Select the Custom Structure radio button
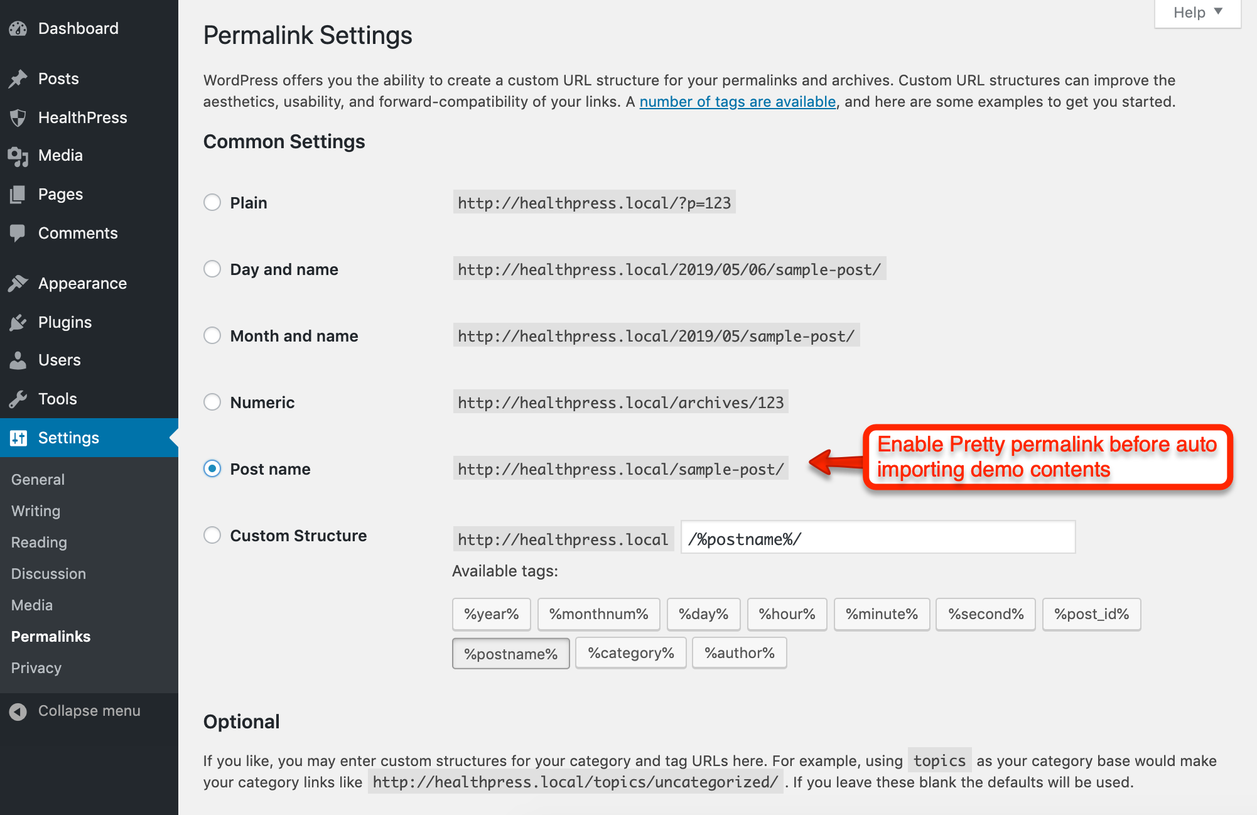 [212, 536]
